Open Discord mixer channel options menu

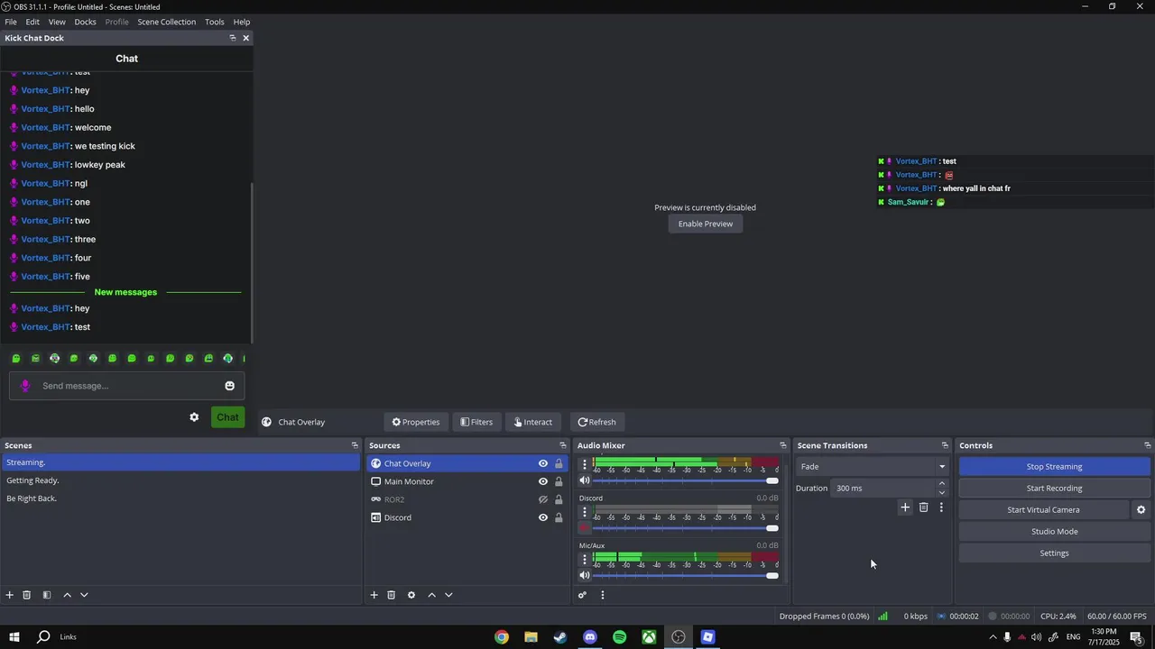(x=584, y=512)
